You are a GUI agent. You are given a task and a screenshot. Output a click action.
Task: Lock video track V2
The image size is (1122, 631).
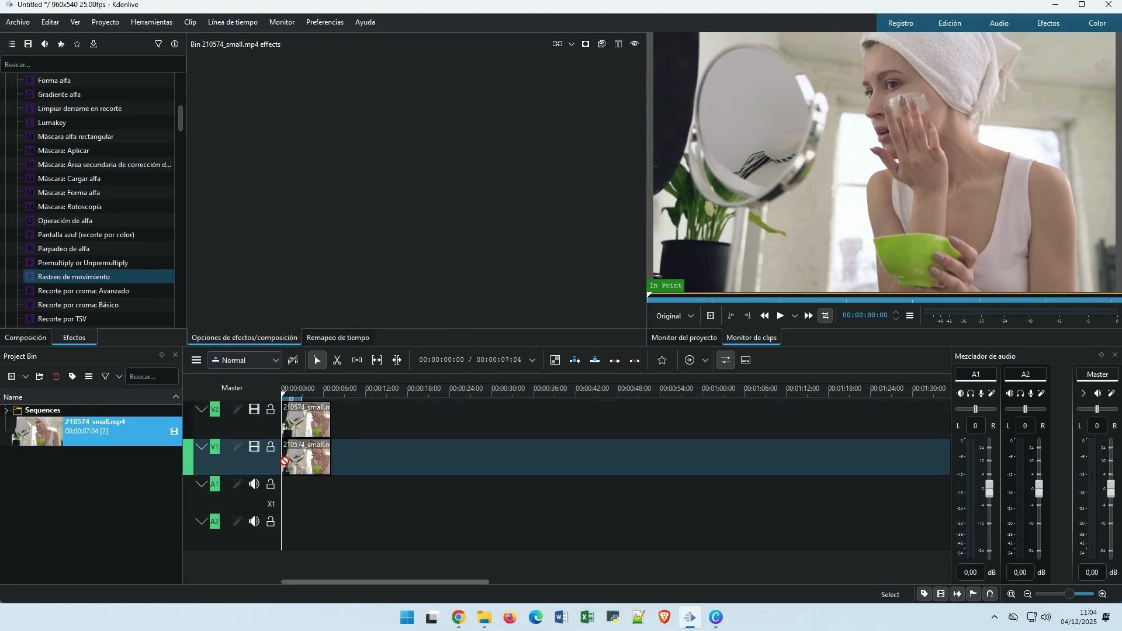pyautogui.click(x=271, y=410)
